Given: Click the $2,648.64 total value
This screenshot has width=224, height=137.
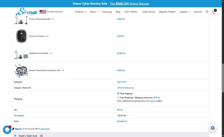Looking at the screenshot, I should click(122, 121).
